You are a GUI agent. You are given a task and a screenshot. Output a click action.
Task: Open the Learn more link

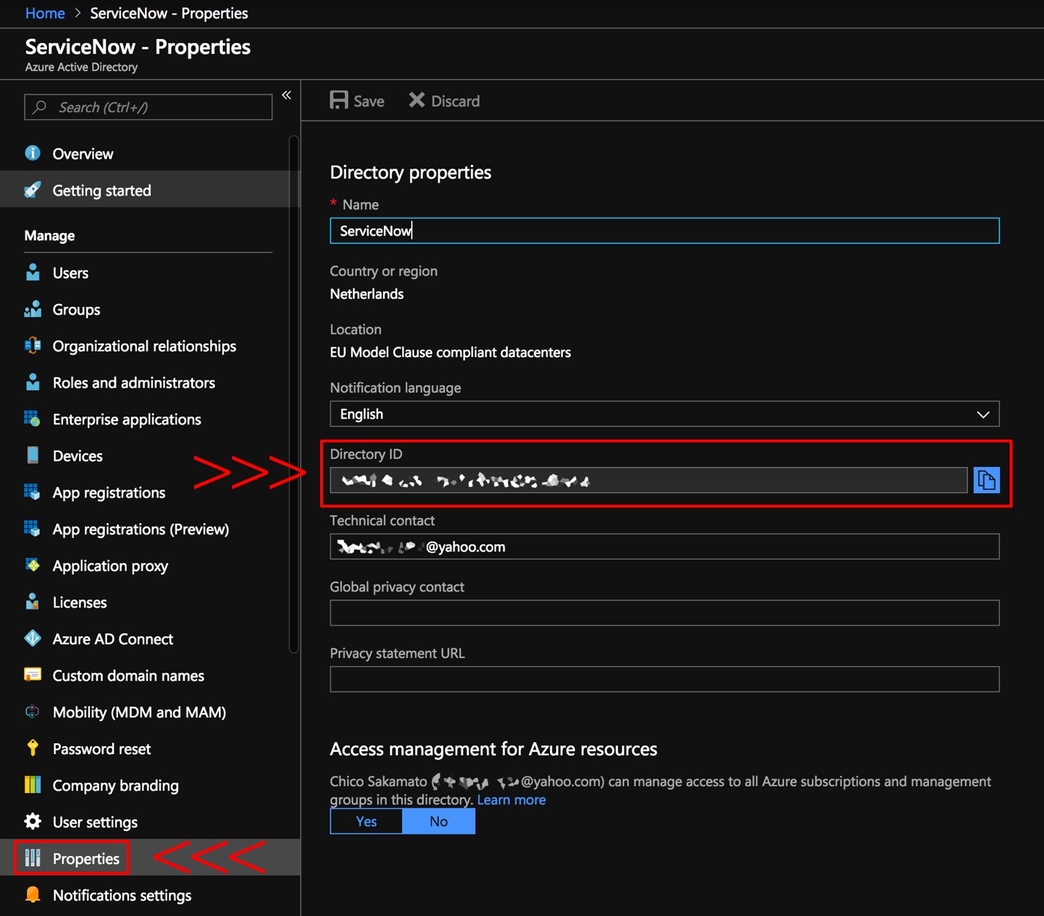(511, 799)
